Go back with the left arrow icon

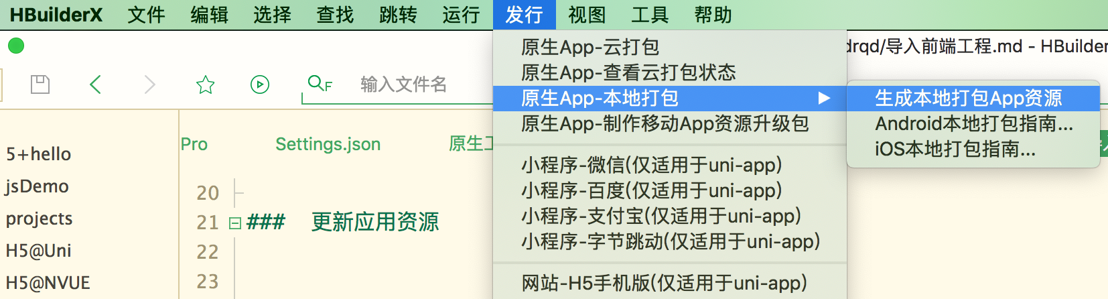pyautogui.click(x=96, y=84)
